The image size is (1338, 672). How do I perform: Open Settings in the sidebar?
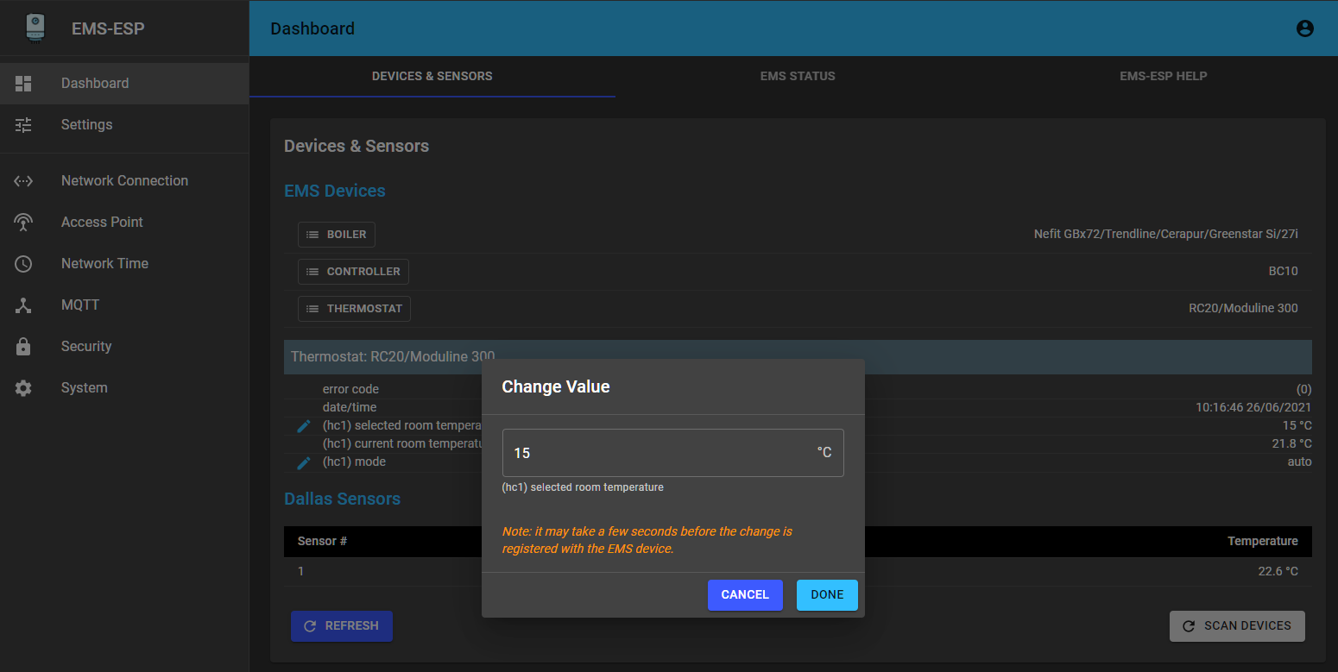86,125
